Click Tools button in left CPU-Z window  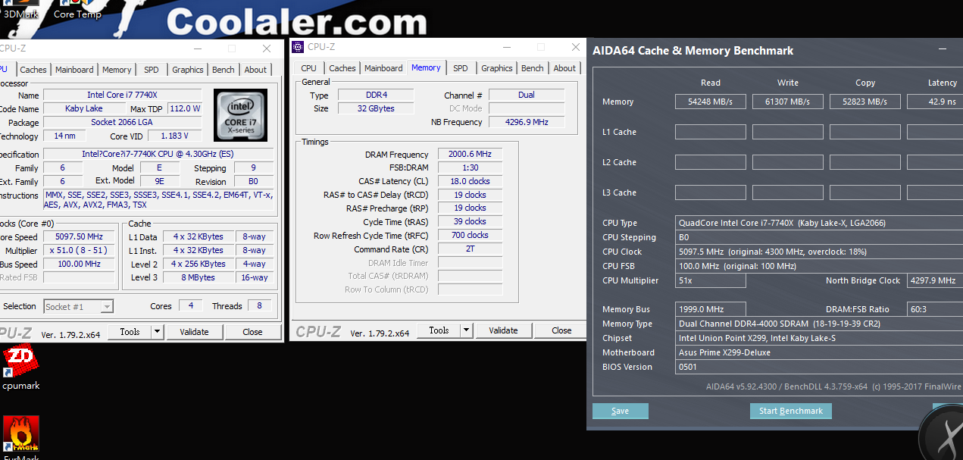click(130, 331)
